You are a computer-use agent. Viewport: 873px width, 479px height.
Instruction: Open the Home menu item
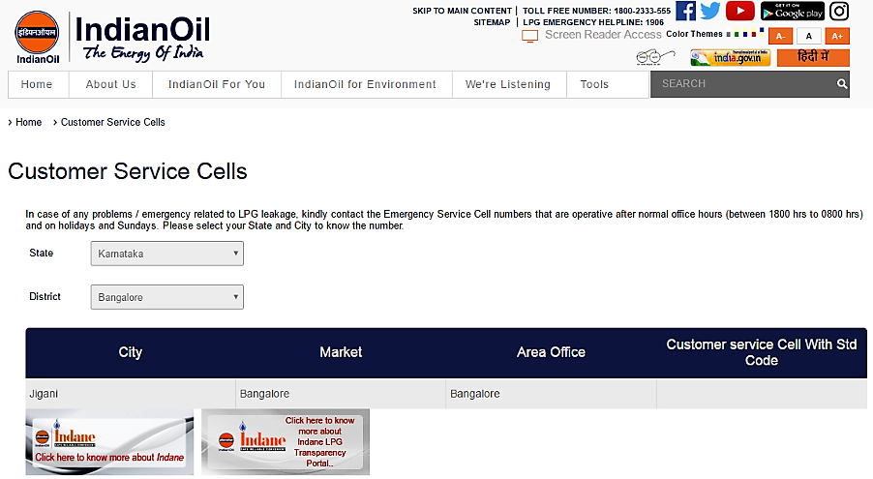[37, 84]
